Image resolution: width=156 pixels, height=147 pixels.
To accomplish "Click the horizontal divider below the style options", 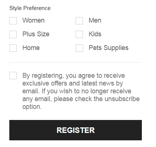I will (x=76, y=63).
